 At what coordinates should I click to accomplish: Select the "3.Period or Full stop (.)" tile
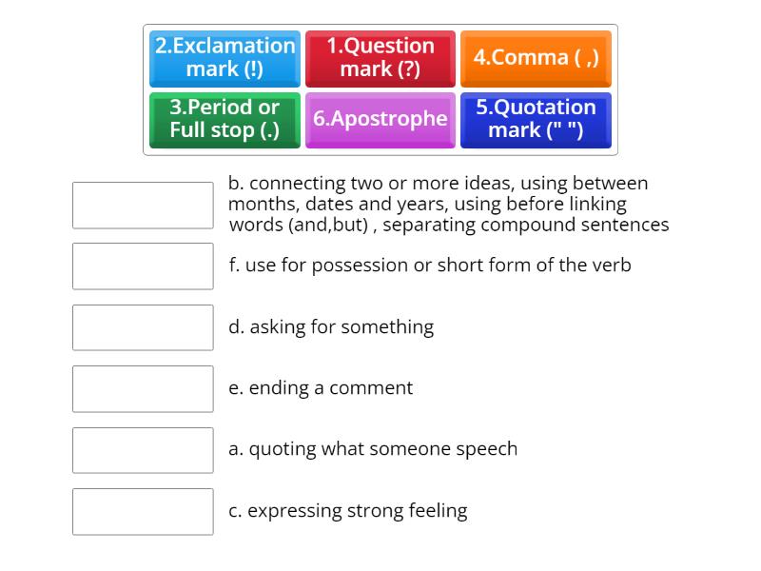(224, 120)
